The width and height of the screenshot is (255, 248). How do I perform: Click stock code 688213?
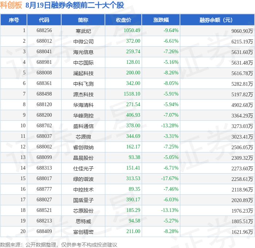pos(44,221)
